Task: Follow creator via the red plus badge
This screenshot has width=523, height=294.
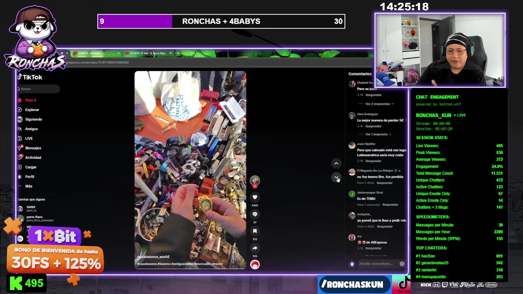Action: pos(255,186)
